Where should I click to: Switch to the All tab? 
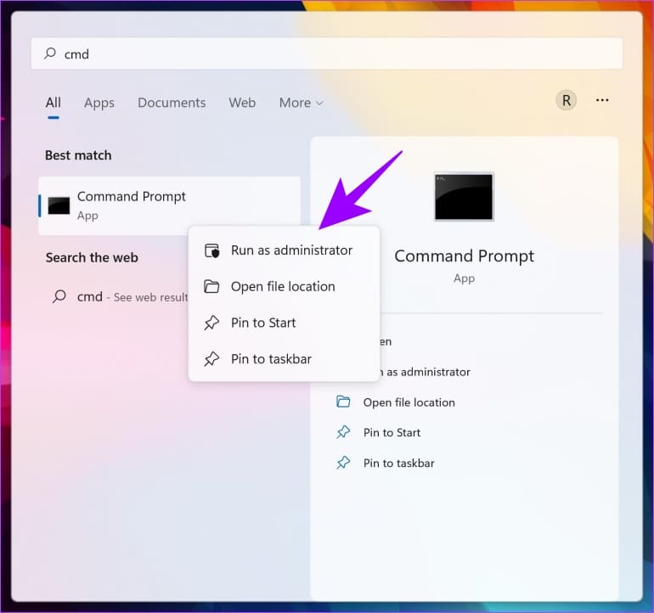(x=53, y=103)
